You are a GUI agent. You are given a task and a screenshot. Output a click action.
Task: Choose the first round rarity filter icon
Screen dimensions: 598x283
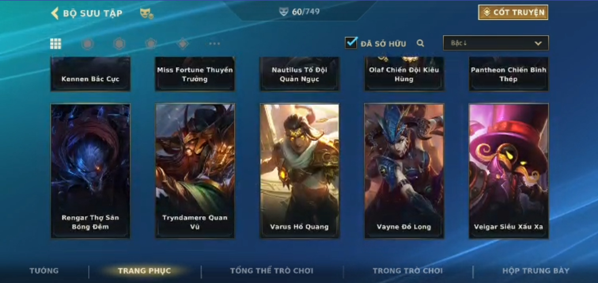88,44
